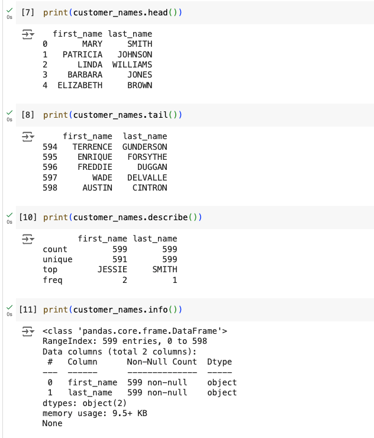Click the ELIZABETH BROWN row in head output
Image resolution: width=374 pixels, height=438 pixels.
click(x=98, y=85)
